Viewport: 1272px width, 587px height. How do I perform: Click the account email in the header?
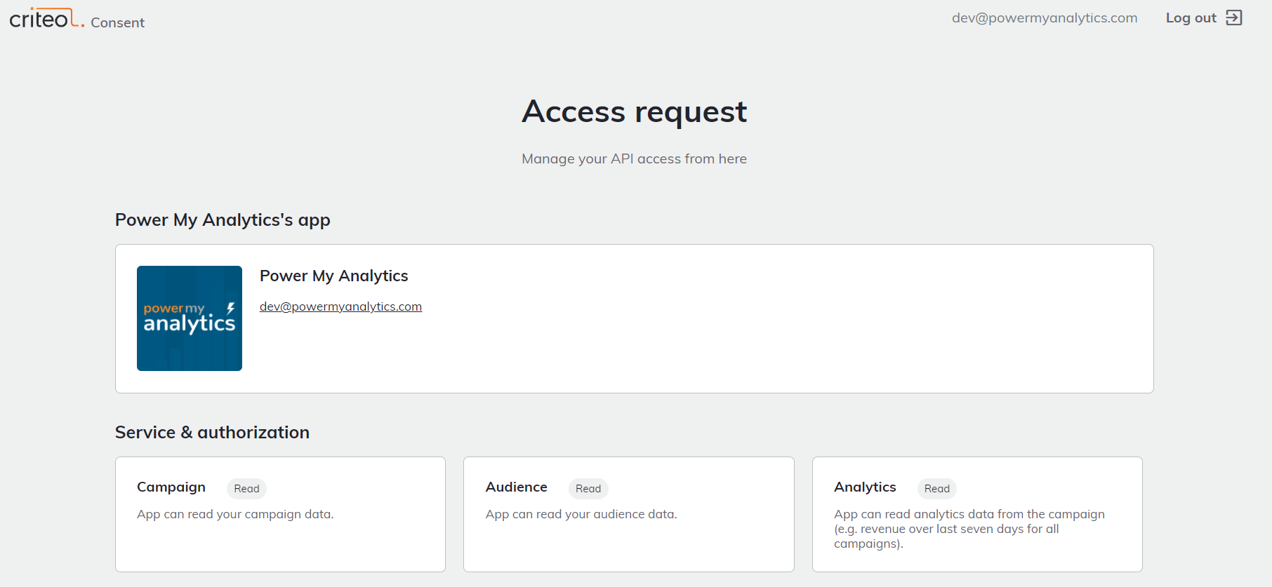point(1045,18)
